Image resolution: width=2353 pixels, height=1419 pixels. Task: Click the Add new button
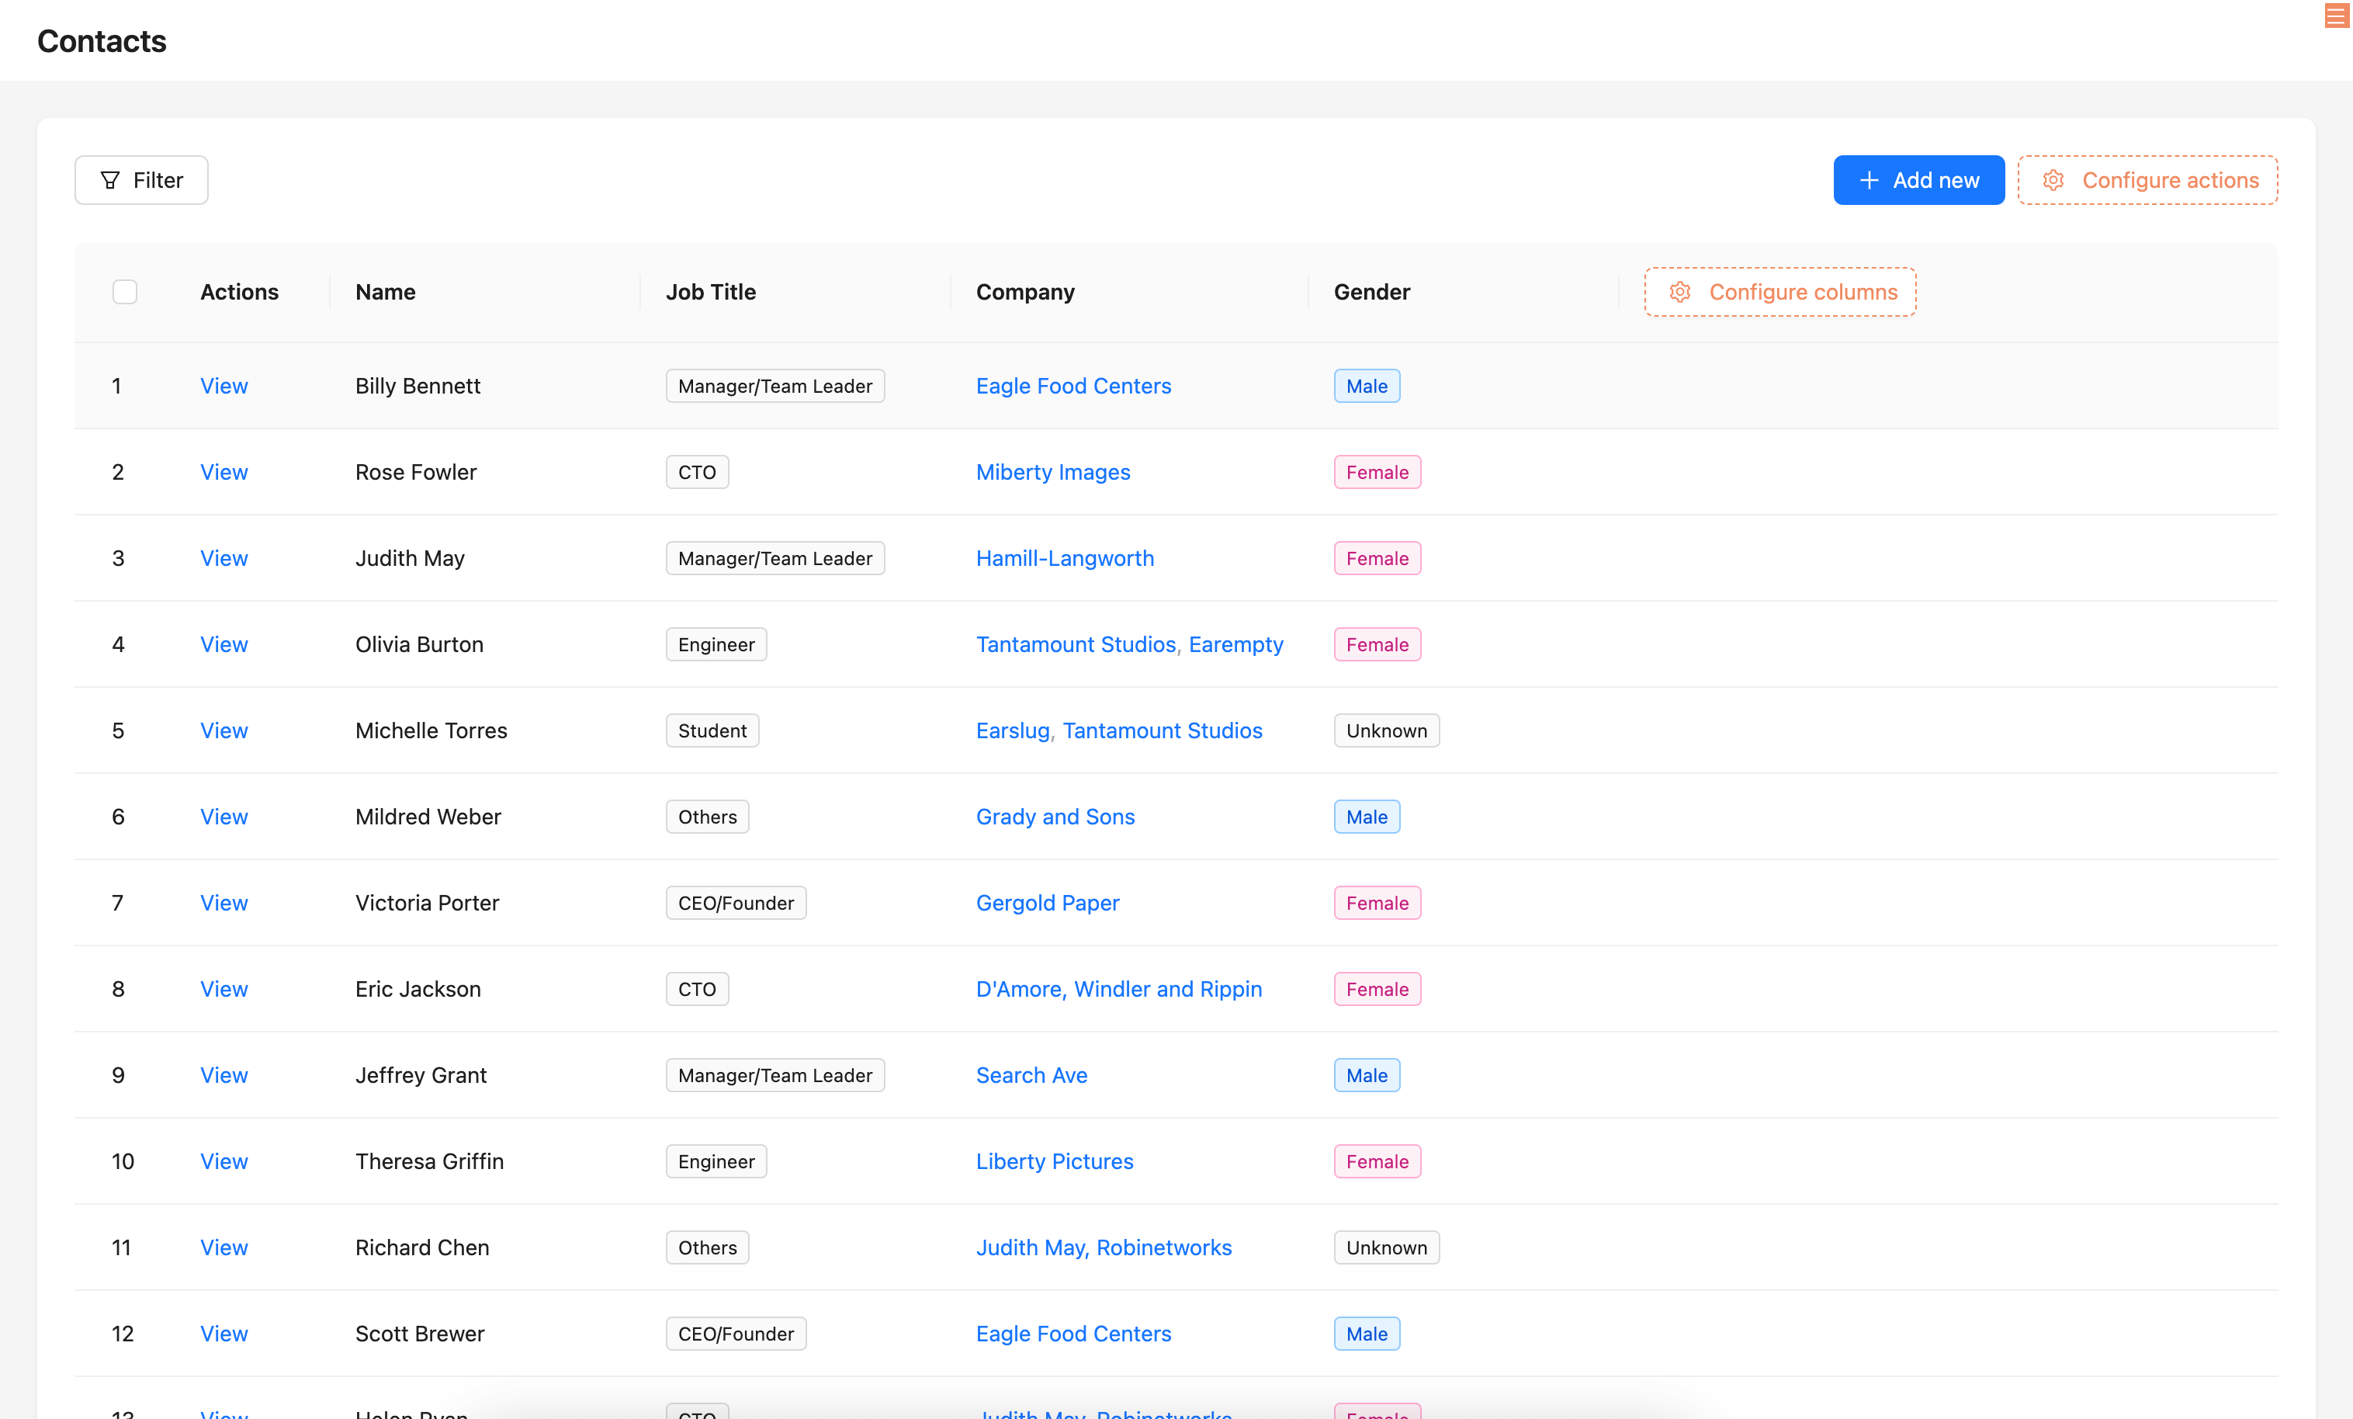click(1918, 180)
